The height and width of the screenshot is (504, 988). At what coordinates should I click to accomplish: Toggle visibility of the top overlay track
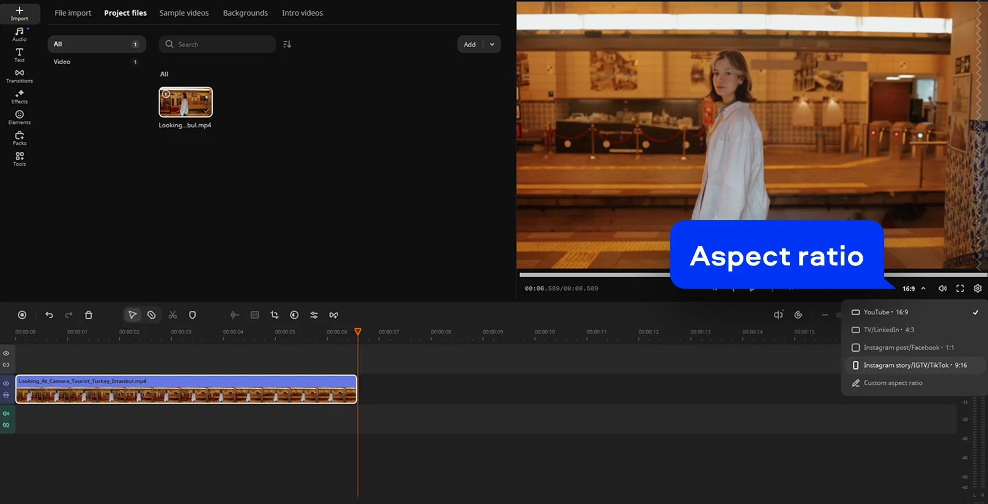[x=6, y=354]
